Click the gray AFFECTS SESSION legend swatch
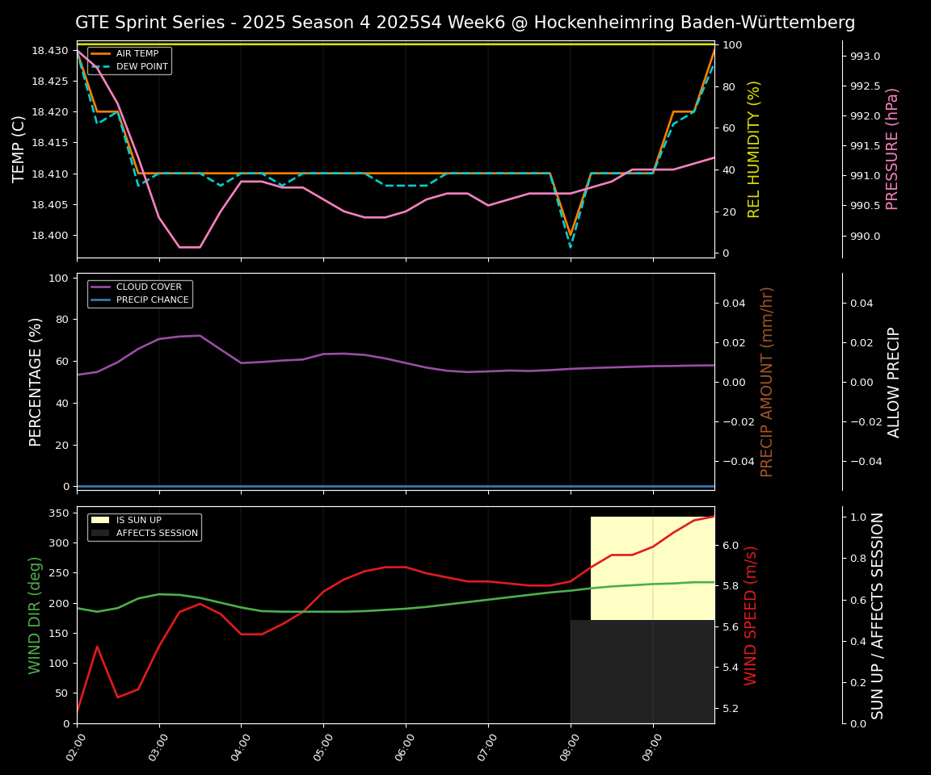This screenshot has height=775, width=931. click(100, 533)
